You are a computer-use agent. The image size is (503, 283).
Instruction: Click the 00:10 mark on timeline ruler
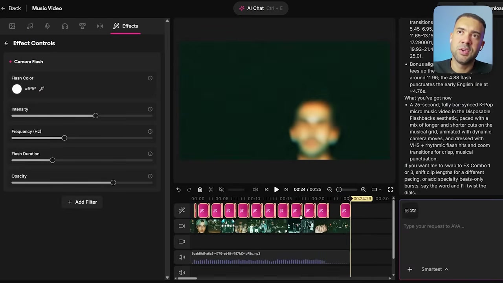[254, 199]
